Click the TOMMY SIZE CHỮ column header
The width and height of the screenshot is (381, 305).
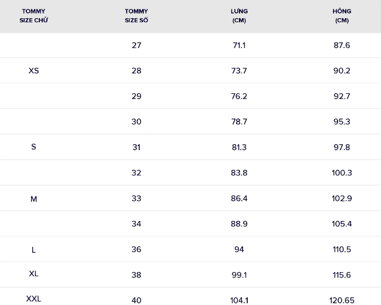tap(33, 16)
